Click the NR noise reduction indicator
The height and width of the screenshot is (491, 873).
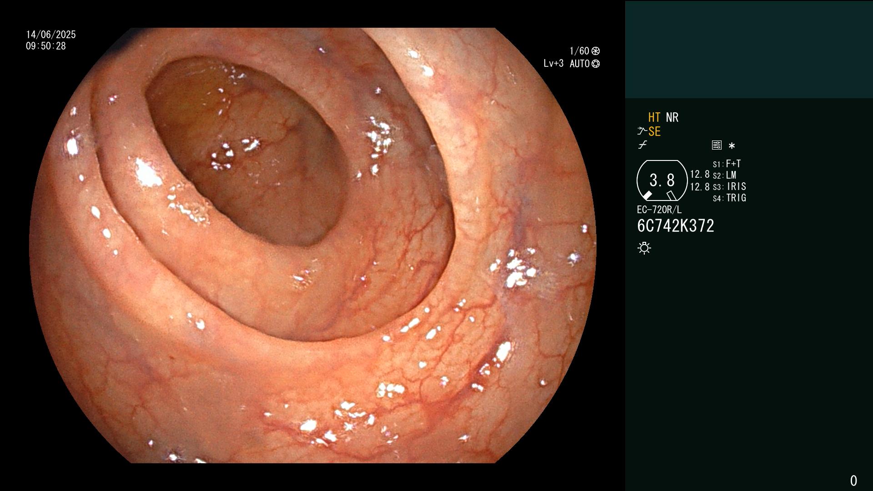click(x=672, y=118)
